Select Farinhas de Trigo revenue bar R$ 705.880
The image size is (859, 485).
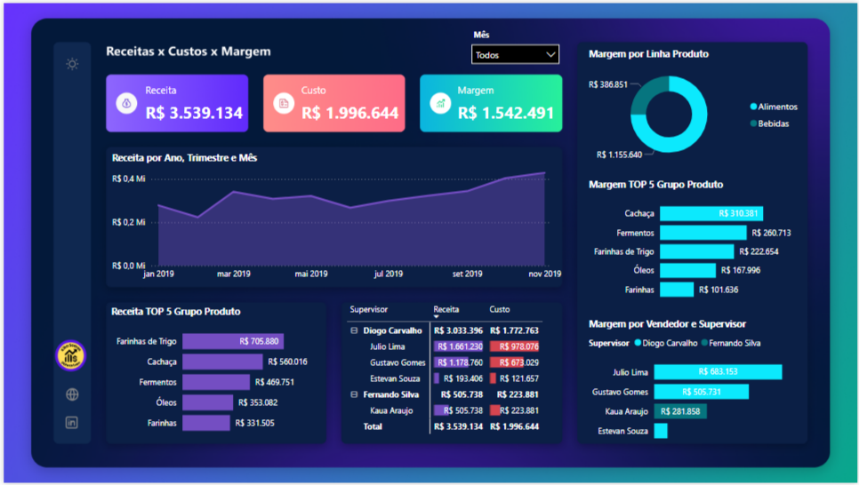233,341
